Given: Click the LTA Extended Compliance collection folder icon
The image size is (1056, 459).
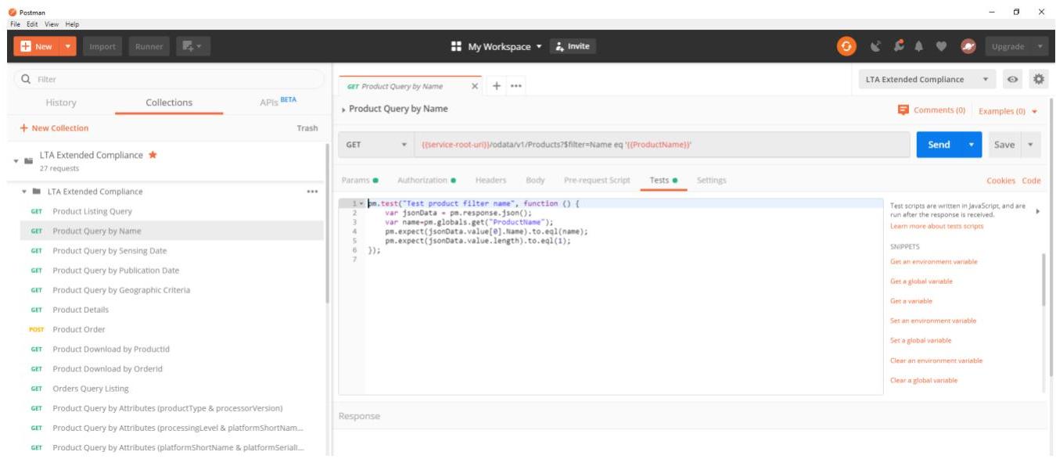Looking at the screenshot, I should pos(29,161).
